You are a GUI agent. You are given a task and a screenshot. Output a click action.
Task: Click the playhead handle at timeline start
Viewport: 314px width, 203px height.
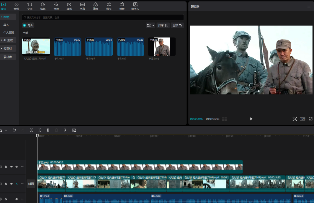(x=37, y=136)
